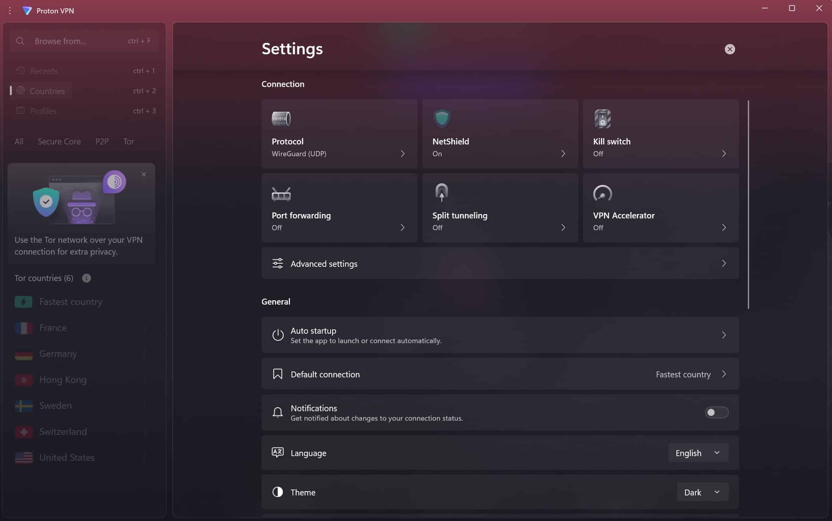Click the Auto startup power icon
The height and width of the screenshot is (521, 832).
(x=278, y=335)
